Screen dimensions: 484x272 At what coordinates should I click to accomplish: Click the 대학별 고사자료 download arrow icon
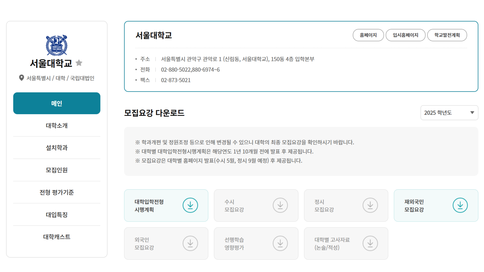pyautogui.click(x=370, y=243)
